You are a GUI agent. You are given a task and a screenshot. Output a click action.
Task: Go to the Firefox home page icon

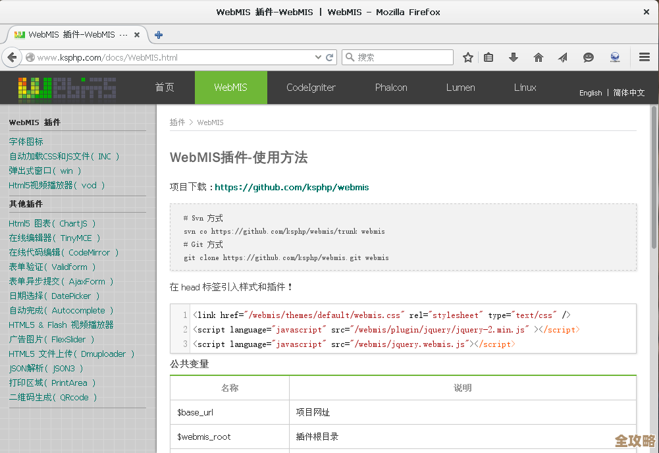pos(539,57)
